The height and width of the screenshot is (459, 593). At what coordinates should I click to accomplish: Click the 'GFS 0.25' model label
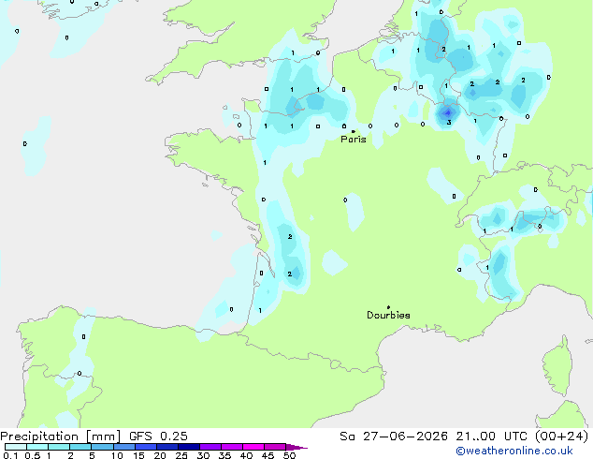click(158, 437)
